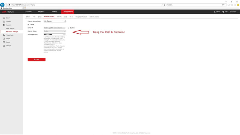The image size is (240, 135).
Task: Switch to the HTTPS tab
Action: pos(59,17)
